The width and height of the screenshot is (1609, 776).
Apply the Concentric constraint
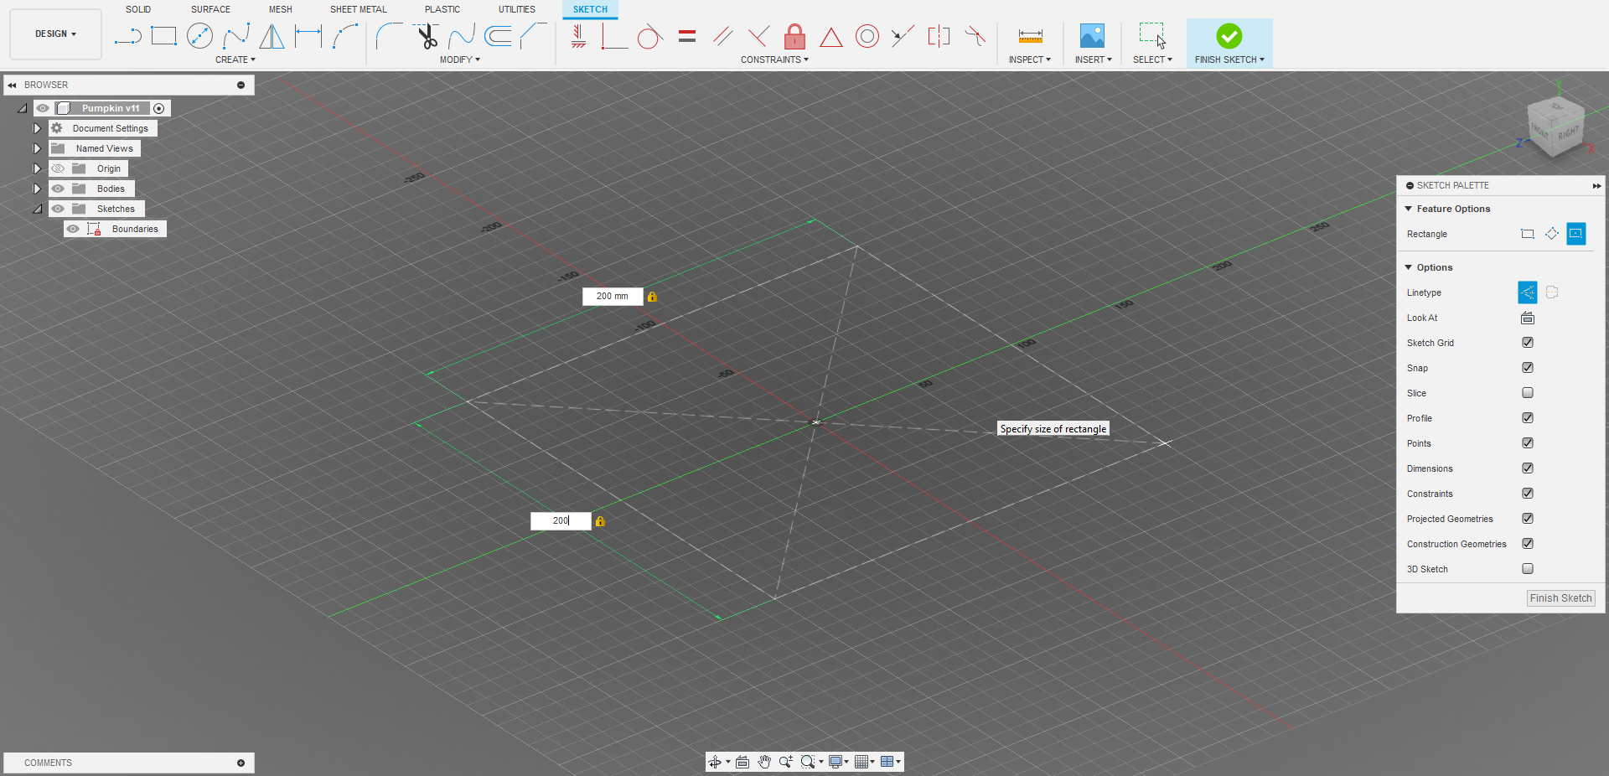point(867,36)
